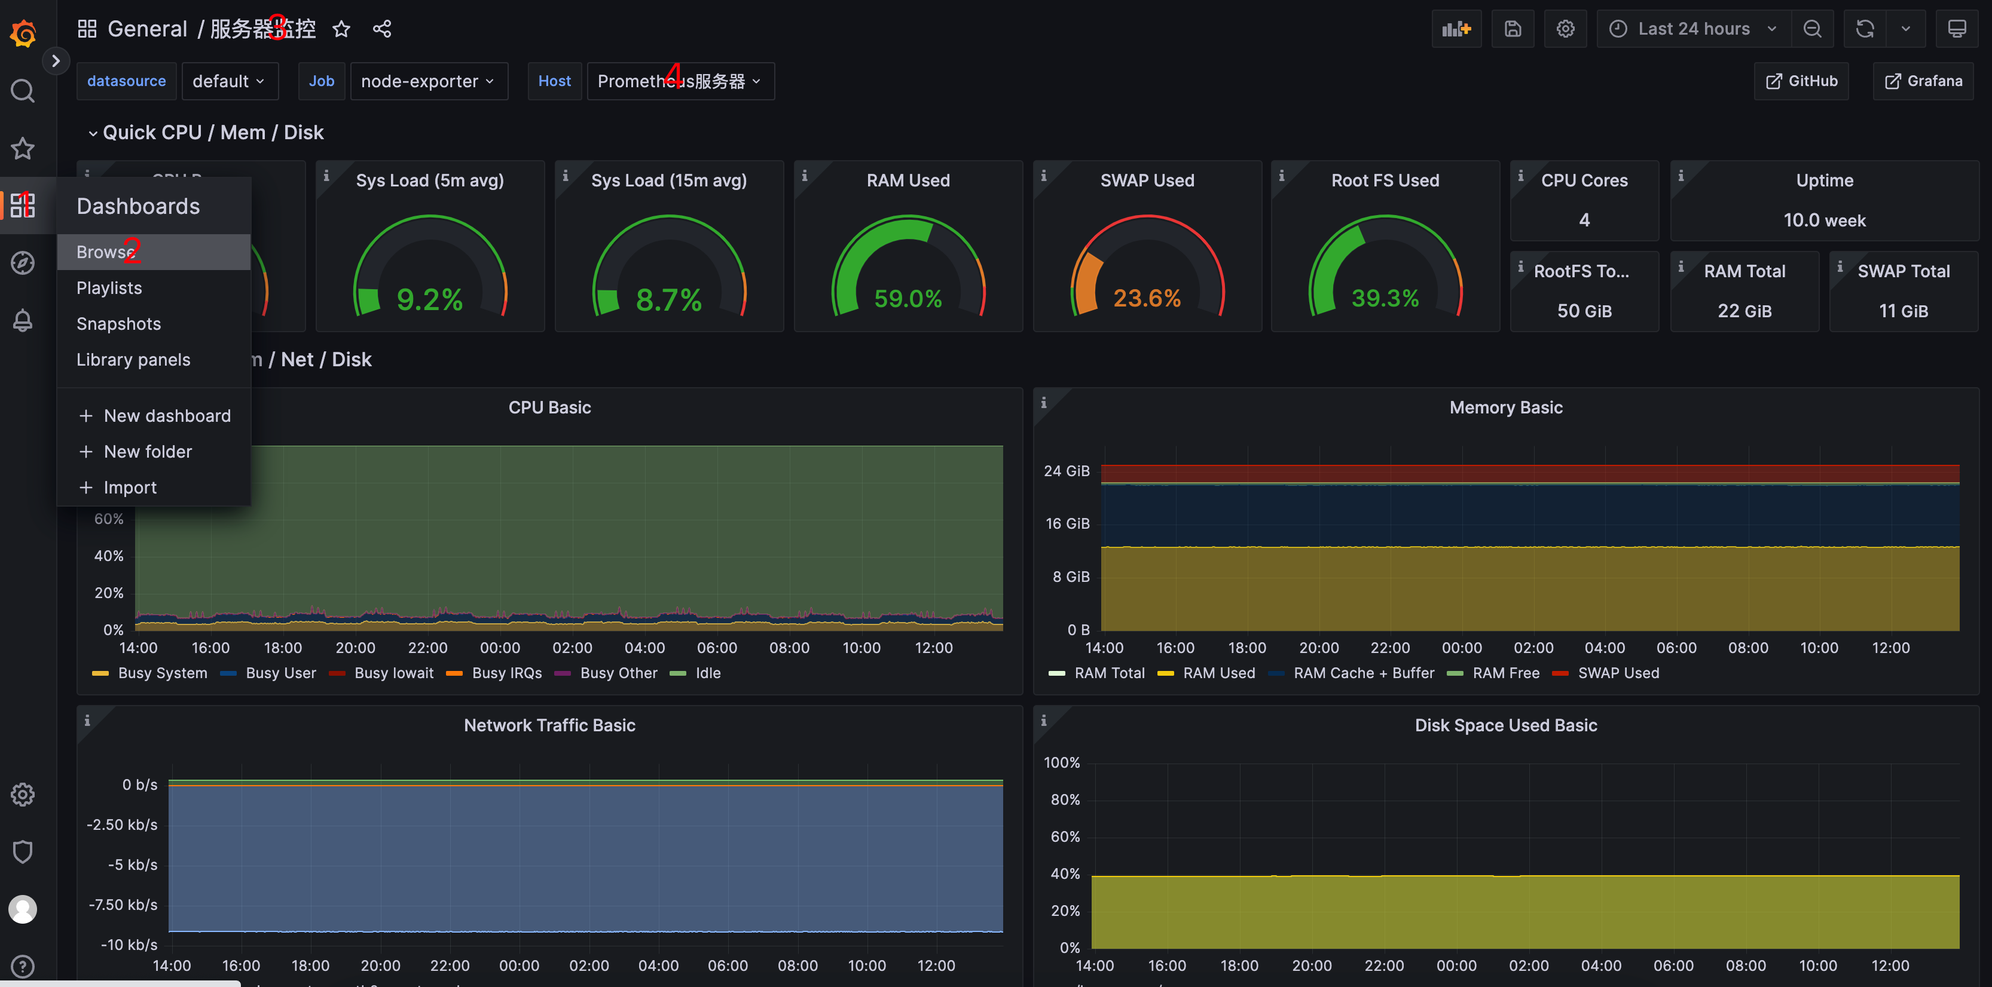The height and width of the screenshot is (987, 1992).
Task: Open dashboard settings gear
Action: [x=1565, y=29]
